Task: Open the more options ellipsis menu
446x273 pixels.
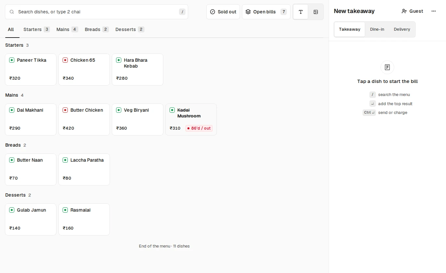Action: pos(434,11)
